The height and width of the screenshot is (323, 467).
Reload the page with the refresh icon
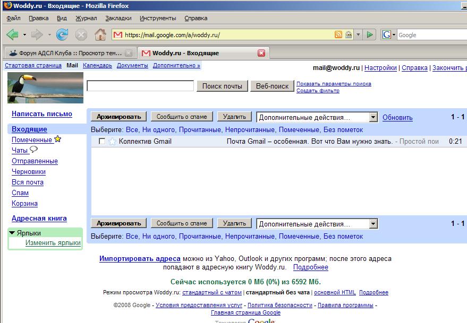click(x=62, y=35)
